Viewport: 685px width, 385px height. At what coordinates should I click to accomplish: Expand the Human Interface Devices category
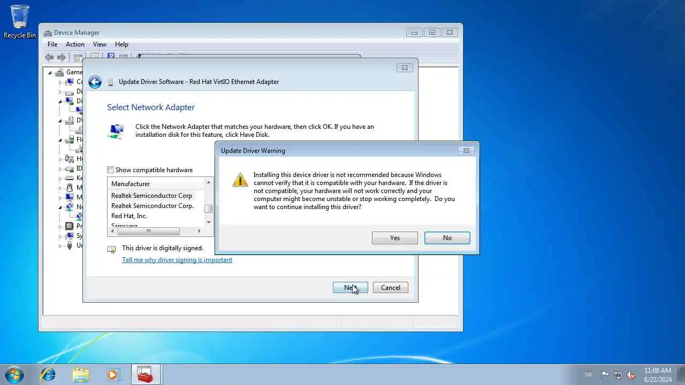(60, 159)
